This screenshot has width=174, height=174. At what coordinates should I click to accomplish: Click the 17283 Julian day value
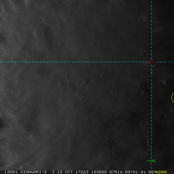[x=82, y=172]
